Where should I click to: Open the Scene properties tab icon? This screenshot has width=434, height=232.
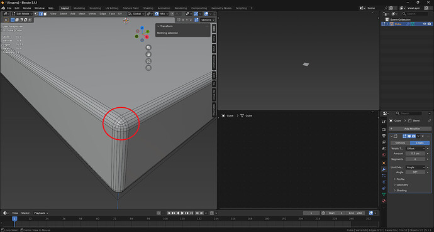(x=384, y=149)
